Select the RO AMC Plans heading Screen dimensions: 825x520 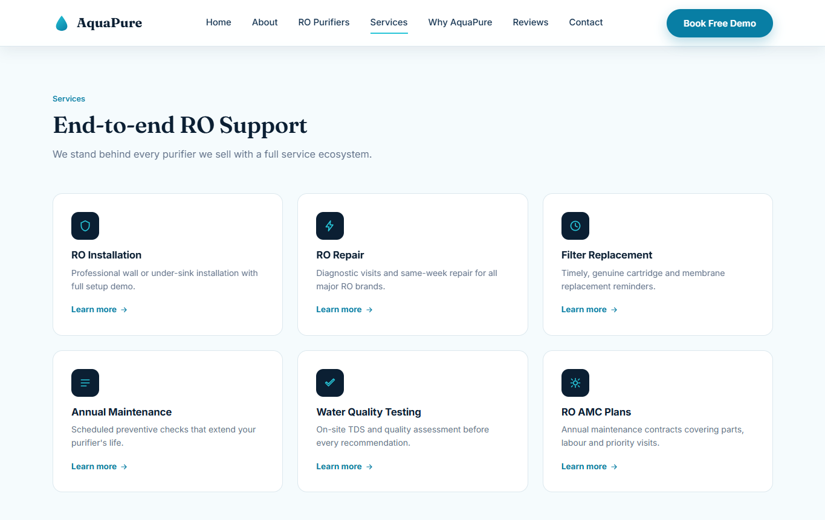click(x=596, y=412)
